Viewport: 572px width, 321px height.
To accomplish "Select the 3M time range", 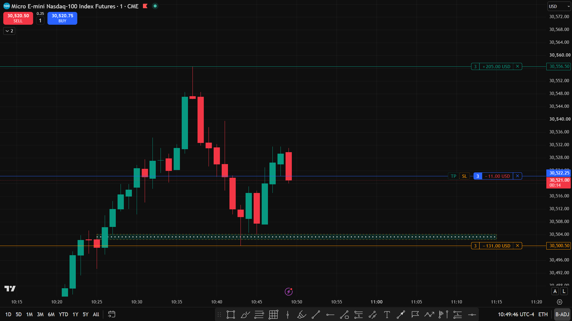I will pyautogui.click(x=40, y=314).
